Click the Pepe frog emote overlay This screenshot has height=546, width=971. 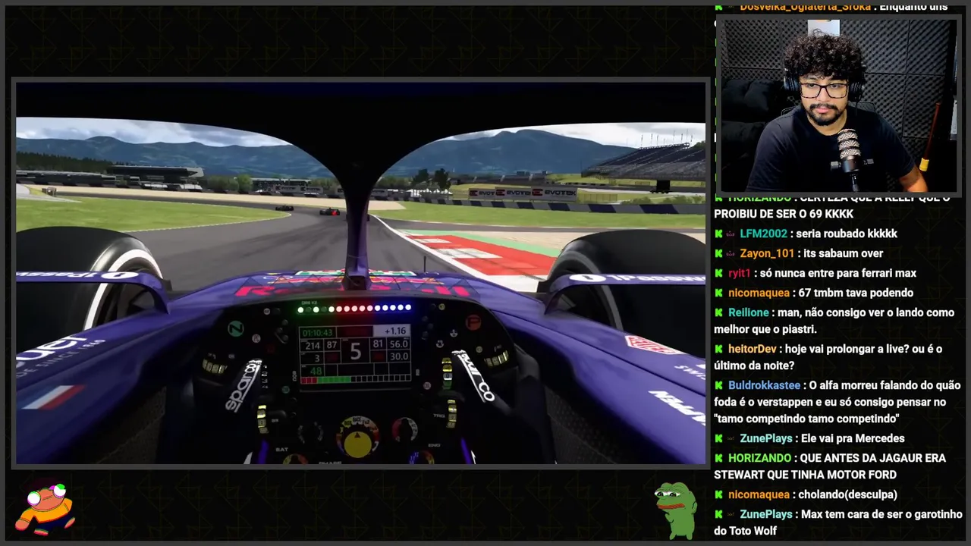click(x=676, y=510)
